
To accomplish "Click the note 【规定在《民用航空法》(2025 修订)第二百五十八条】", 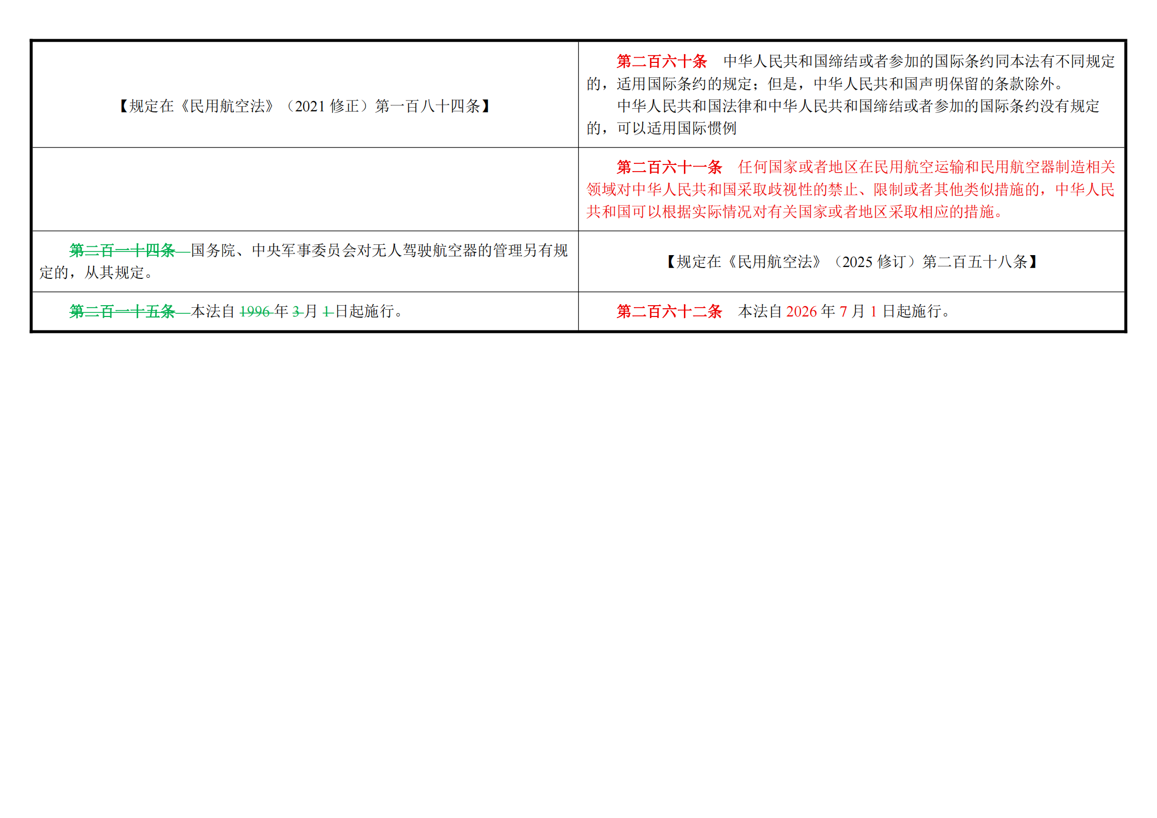I will [x=851, y=262].
